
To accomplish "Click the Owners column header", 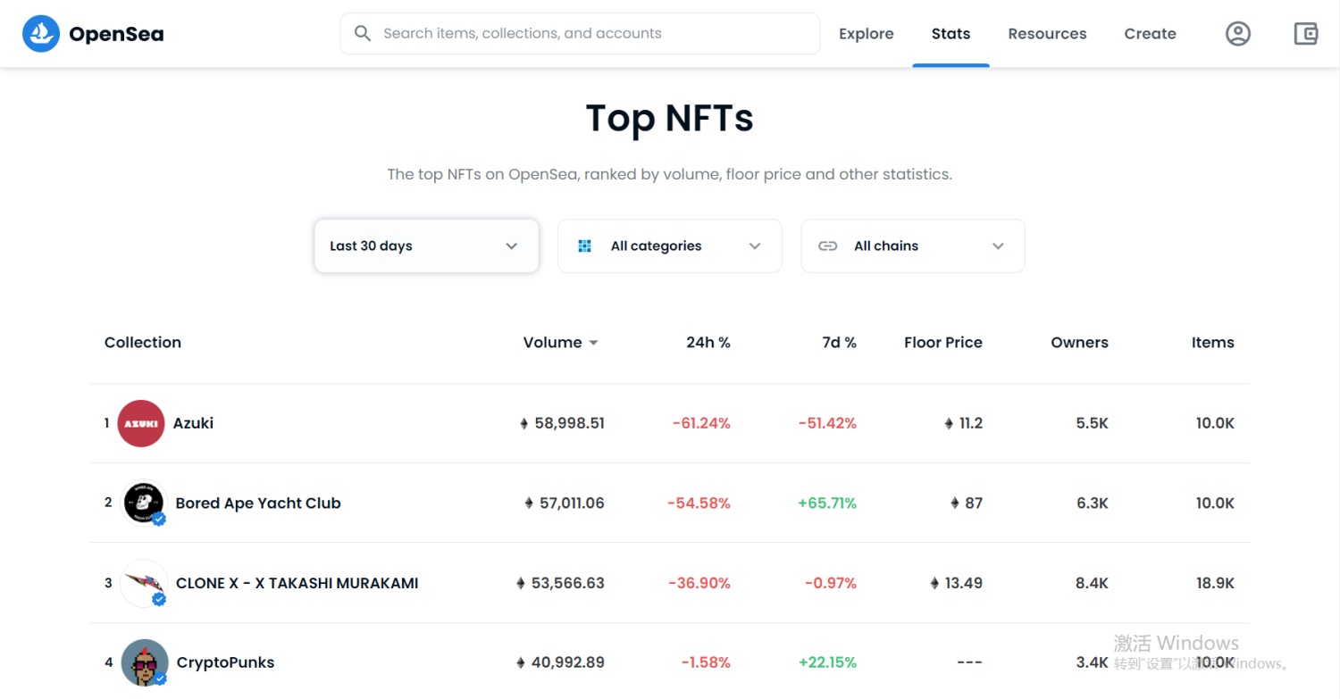I will (x=1079, y=343).
